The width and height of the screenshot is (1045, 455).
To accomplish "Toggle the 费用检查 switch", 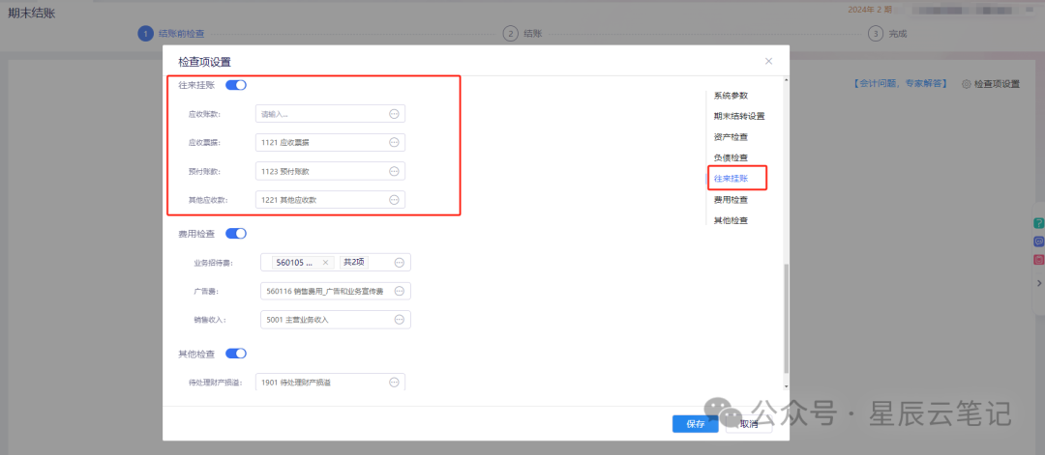I will (x=236, y=234).
